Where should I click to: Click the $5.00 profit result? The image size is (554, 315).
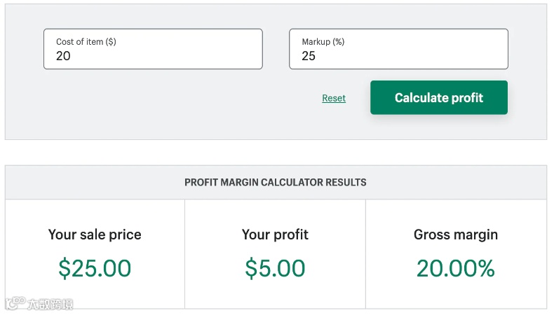pyautogui.click(x=275, y=268)
